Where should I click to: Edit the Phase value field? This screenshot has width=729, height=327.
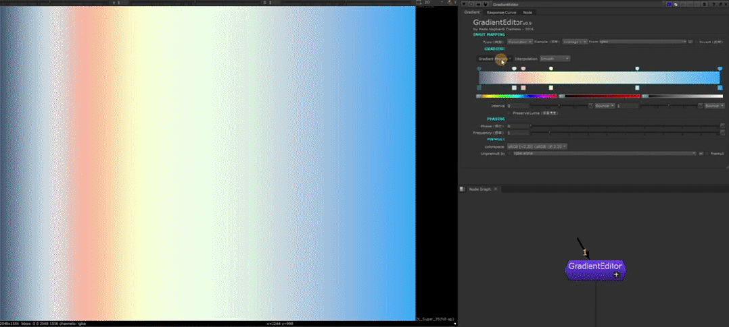coord(518,126)
